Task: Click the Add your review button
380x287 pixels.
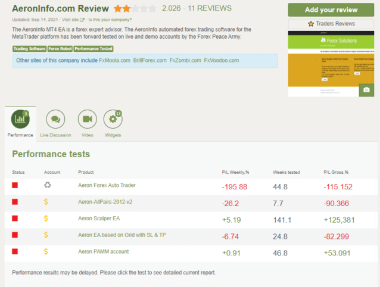Action: pos(331,10)
